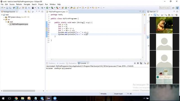The image size is (180, 101).
Task: Click the Package Explorer horizontal scrollbar
Action: 19,91
